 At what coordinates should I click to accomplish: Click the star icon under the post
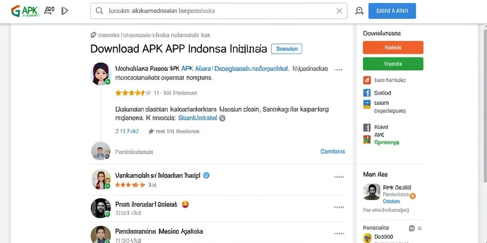[151, 131]
